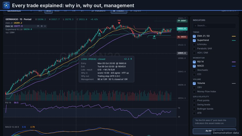Click the Management row in trade tooltip
This screenshot has width=242, height=136.
[106, 79]
